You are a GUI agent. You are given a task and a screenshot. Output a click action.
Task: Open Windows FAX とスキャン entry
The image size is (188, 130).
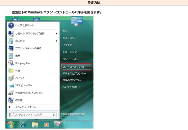pos(29,93)
